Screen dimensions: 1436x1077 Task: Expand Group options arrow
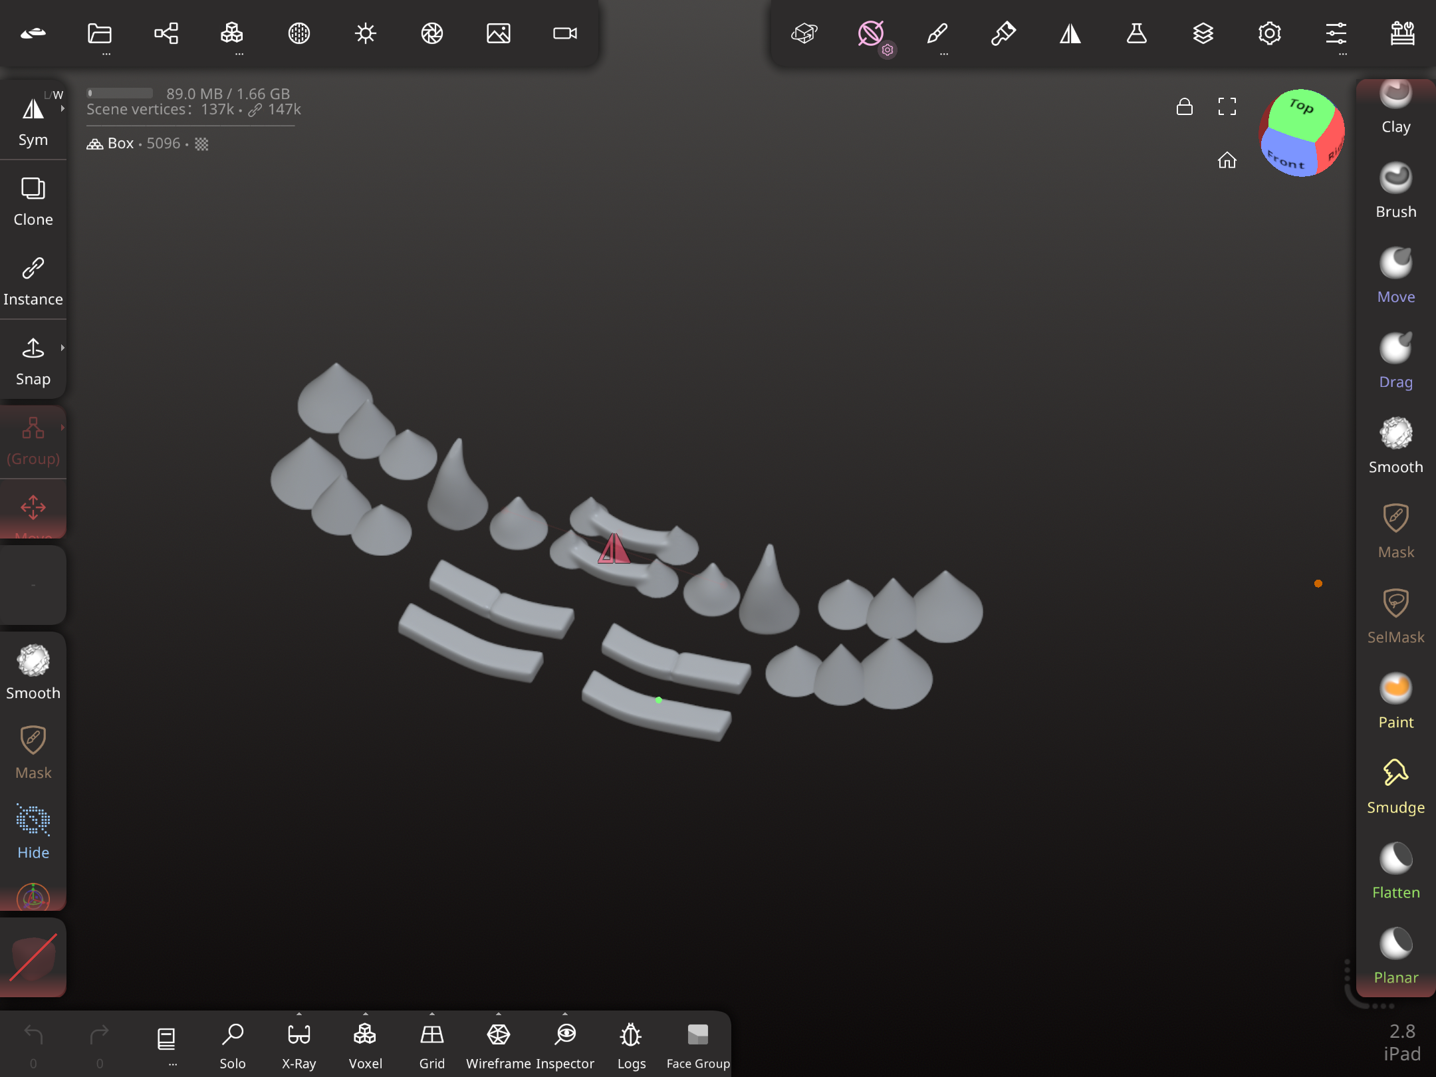[62, 427]
